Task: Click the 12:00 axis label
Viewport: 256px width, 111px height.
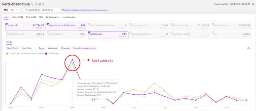Action: (134, 108)
